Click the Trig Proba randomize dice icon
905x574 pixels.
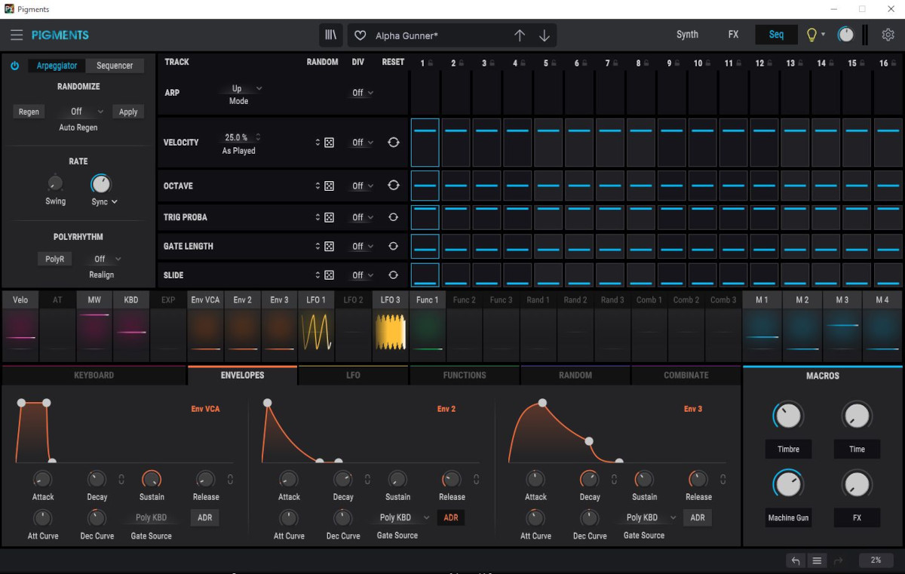[330, 217]
